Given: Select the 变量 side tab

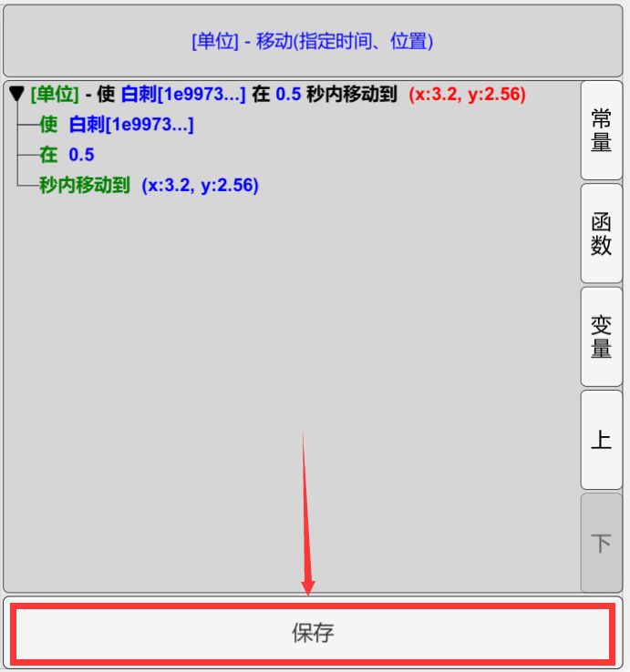Looking at the screenshot, I should point(601,337).
